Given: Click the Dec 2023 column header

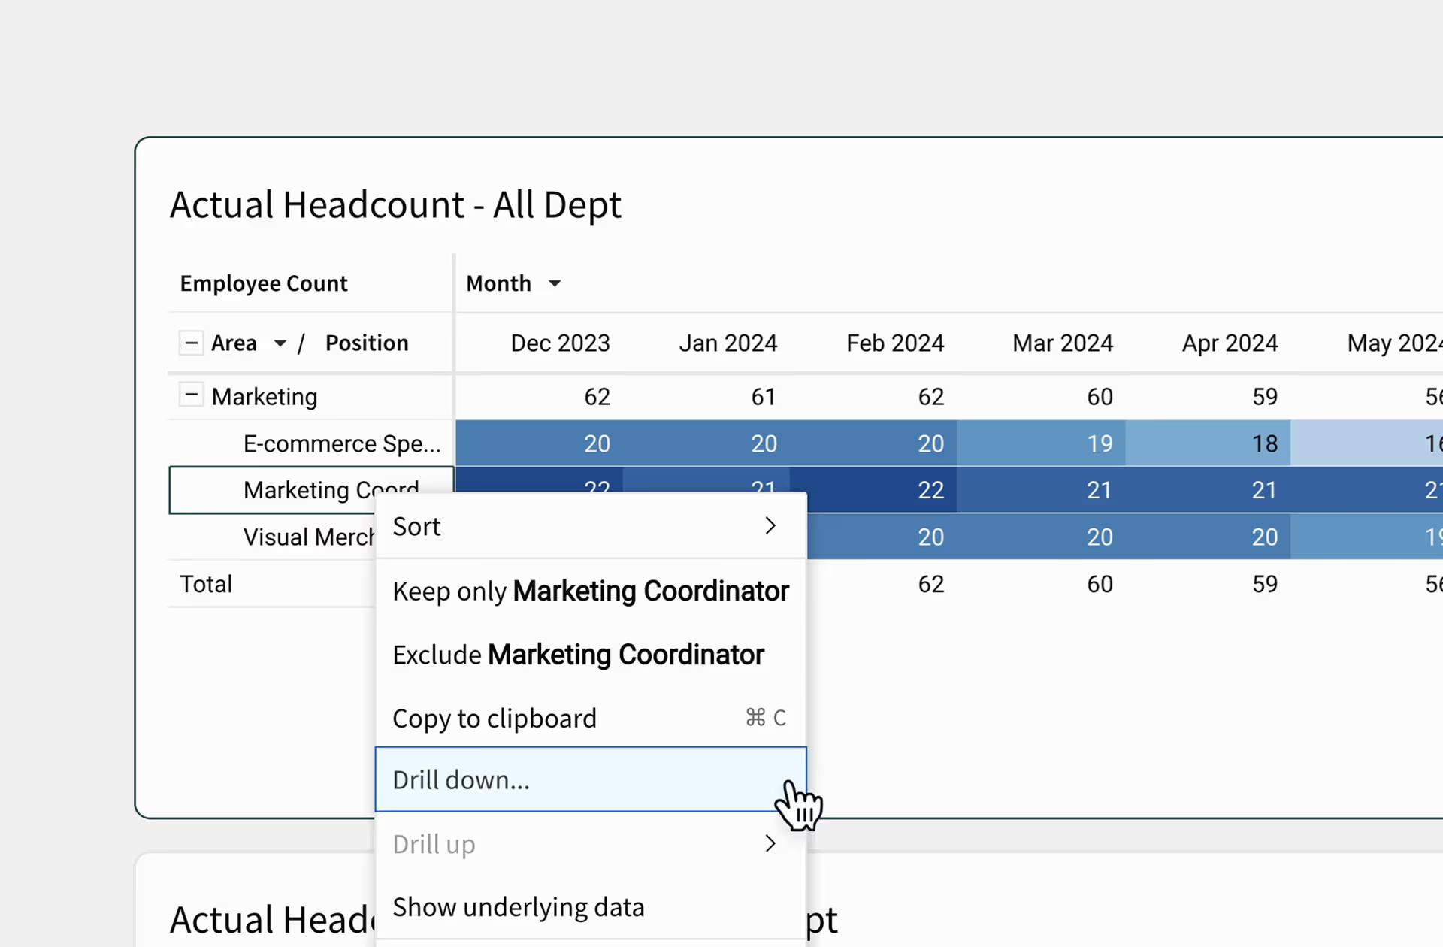Looking at the screenshot, I should click(560, 343).
